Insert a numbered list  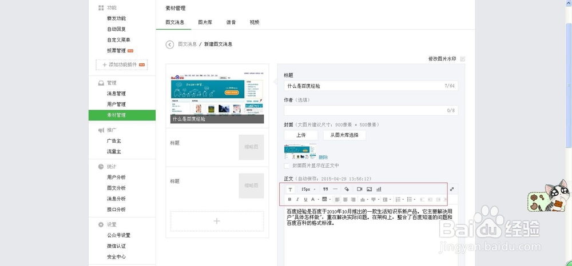click(398, 199)
